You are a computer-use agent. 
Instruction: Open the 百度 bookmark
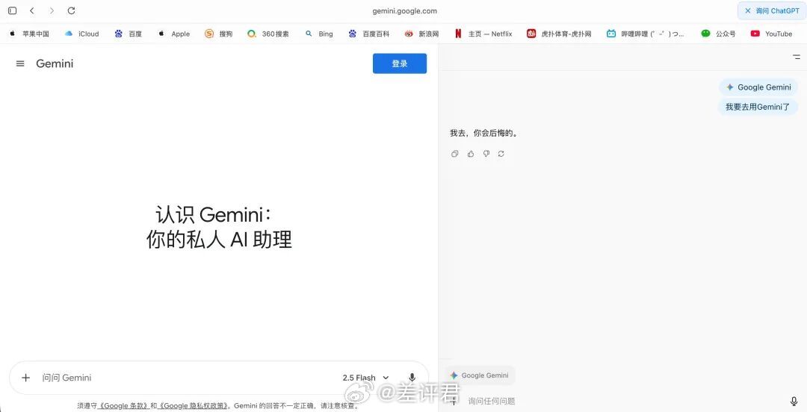coord(129,34)
